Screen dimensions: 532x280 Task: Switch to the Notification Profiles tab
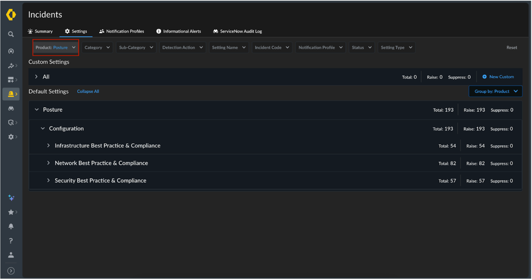(x=121, y=31)
